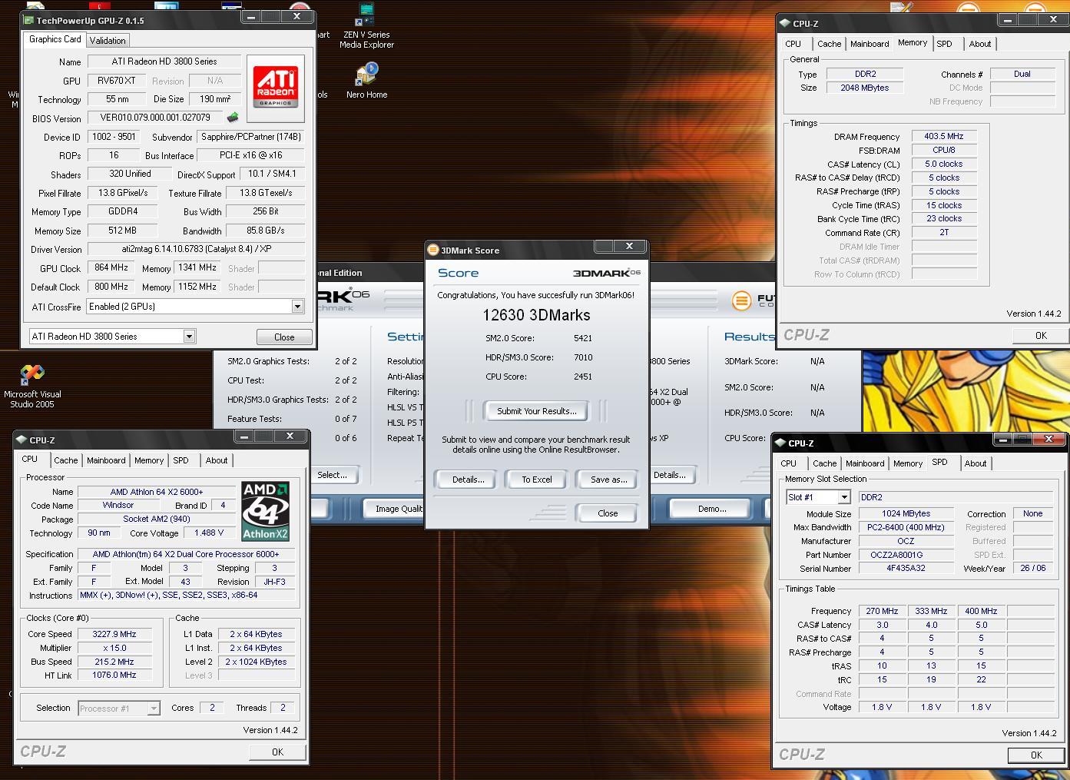This screenshot has height=780, width=1070.
Task: Click the GPU-Z title bar icon
Action: tap(29, 21)
